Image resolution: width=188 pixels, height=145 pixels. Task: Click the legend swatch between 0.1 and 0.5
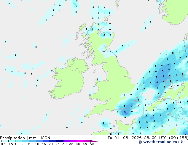5,141
